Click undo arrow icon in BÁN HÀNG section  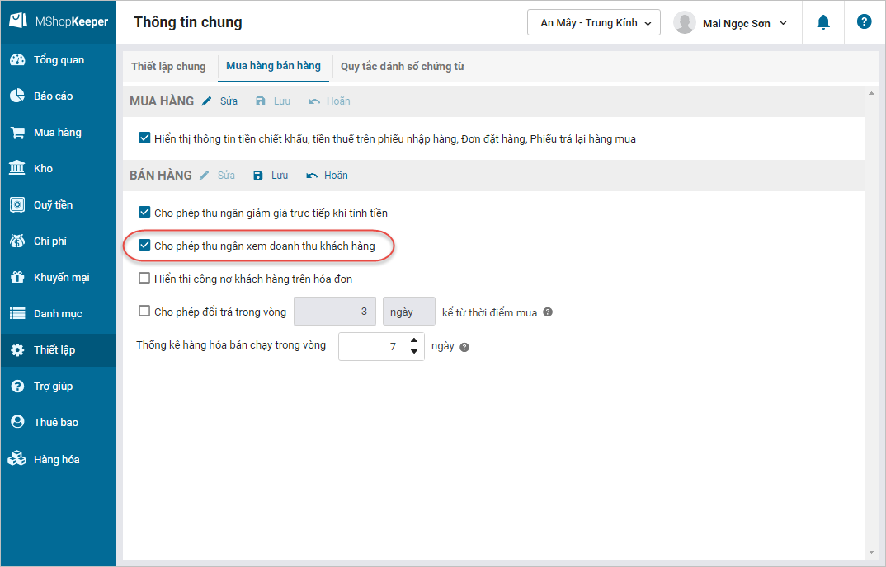pyautogui.click(x=312, y=176)
